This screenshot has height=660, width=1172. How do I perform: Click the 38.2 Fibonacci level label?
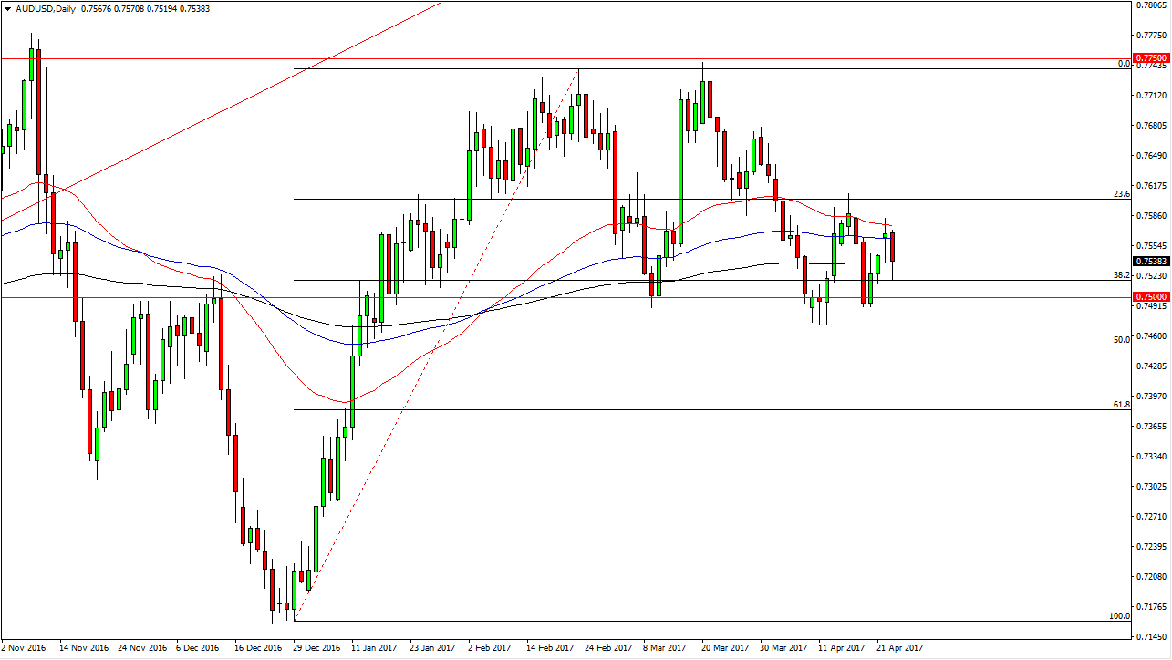pyautogui.click(x=1122, y=274)
